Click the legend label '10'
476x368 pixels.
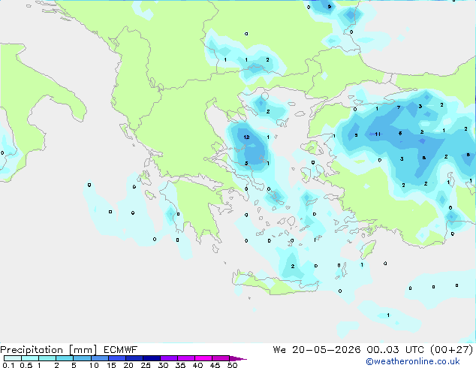[94, 365]
